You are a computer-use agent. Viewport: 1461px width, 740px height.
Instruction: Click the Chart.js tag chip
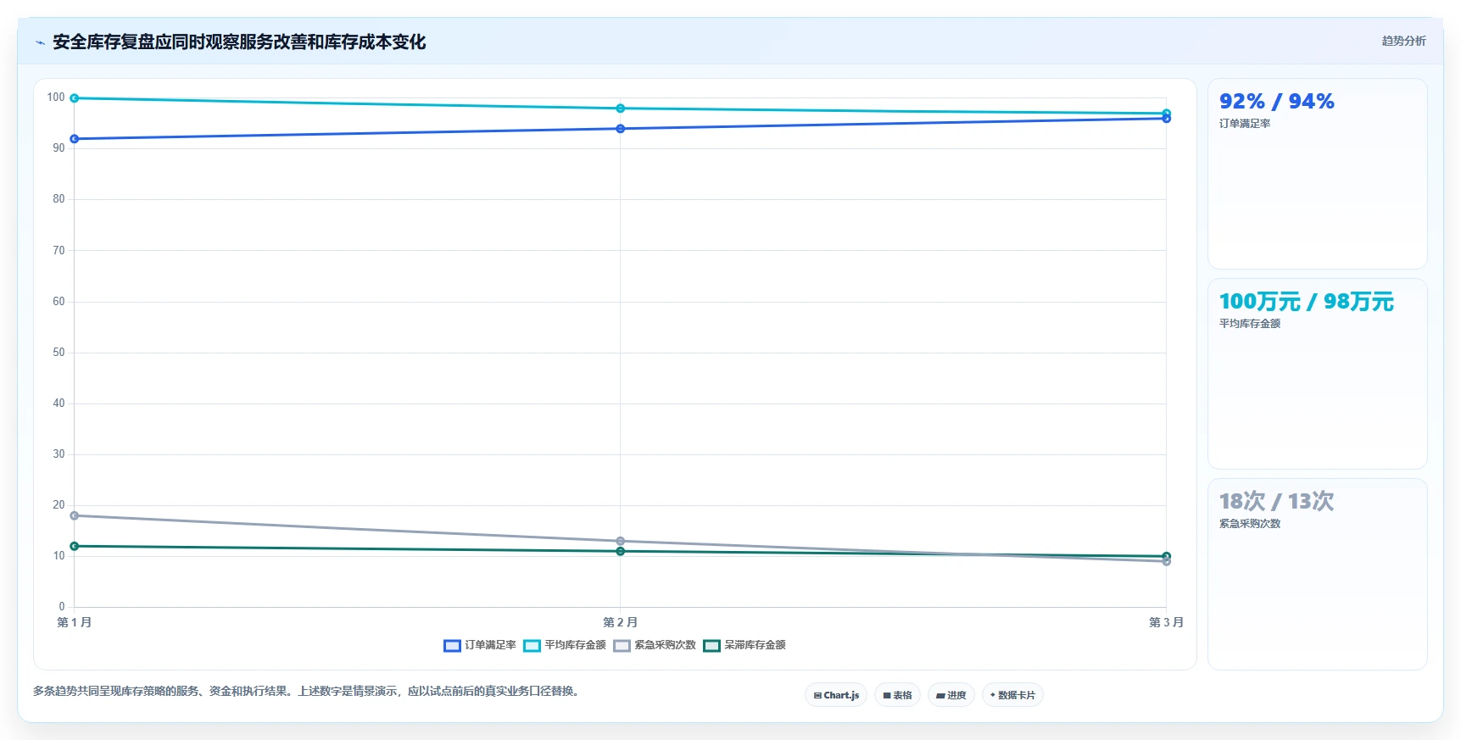(836, 695)
